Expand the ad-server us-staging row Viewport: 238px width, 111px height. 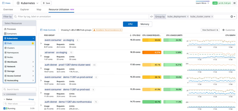41,56
